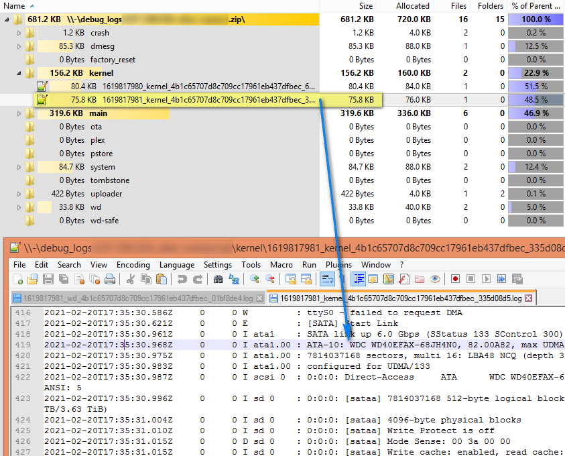Toggle synchronized horizontal scrolling

pyautogui.click(x=306, y=279)
